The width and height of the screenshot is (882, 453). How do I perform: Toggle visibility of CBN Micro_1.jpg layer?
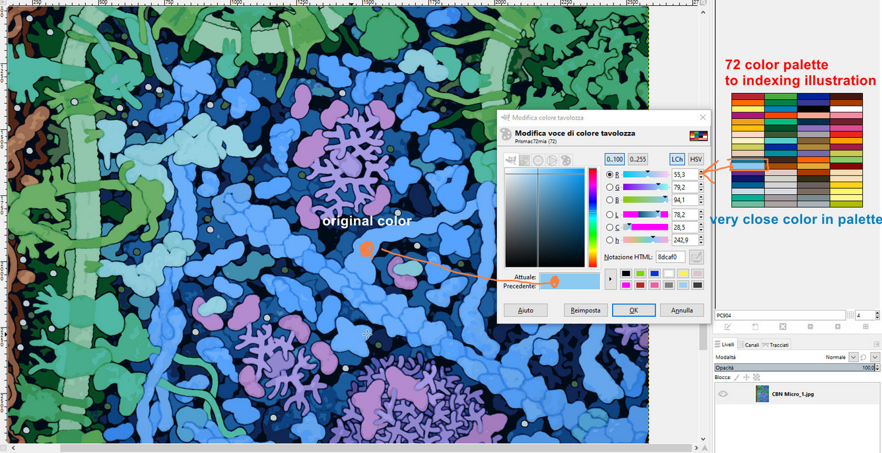tap(723, 394)
